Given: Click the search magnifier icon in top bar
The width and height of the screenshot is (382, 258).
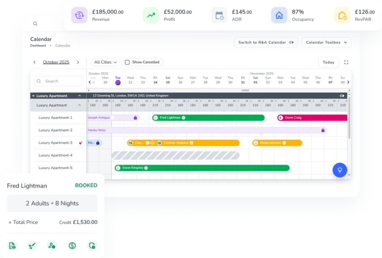Looking at the screenshot, I should 35,24.
